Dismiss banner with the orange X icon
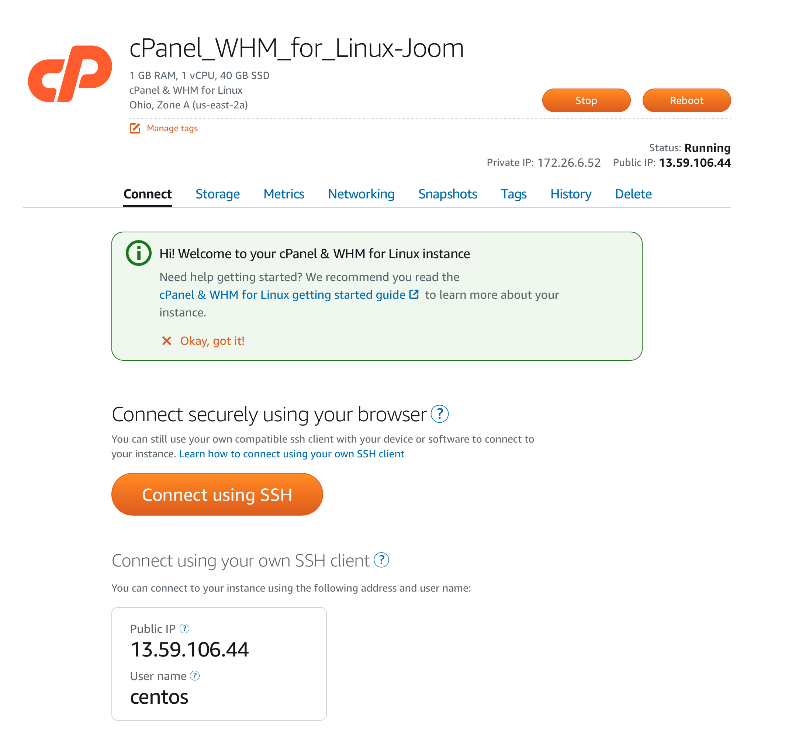 pos(166,341)
